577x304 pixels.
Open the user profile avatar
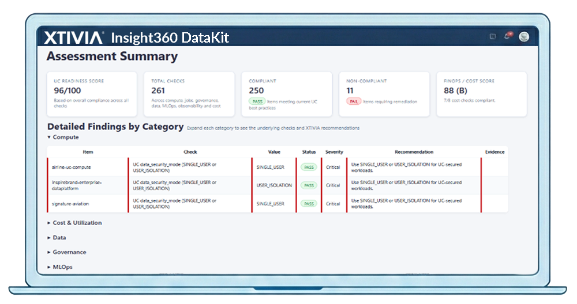(x=524, y=37)
